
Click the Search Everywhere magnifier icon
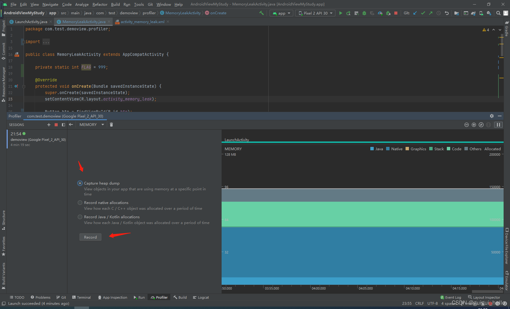pos(498,13)
